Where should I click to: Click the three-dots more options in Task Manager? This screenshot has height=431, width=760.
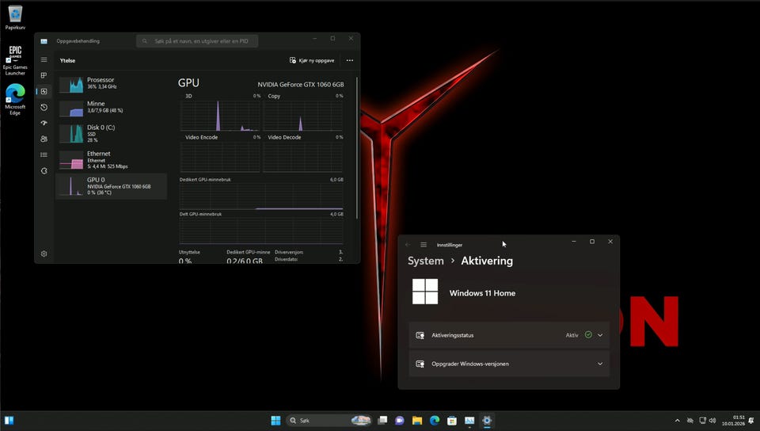point(349,60)
